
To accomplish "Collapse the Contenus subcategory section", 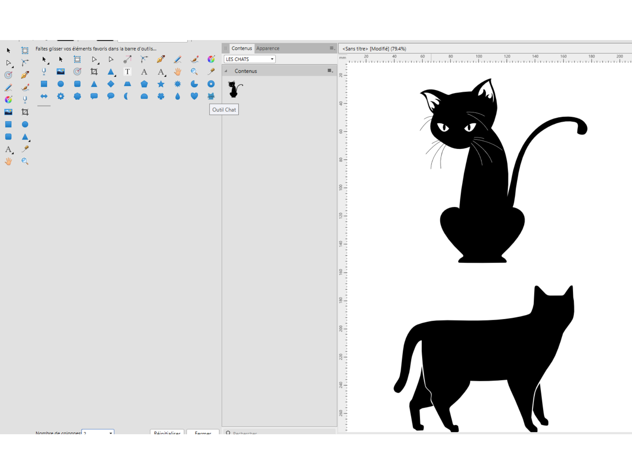I will [226, 71].
